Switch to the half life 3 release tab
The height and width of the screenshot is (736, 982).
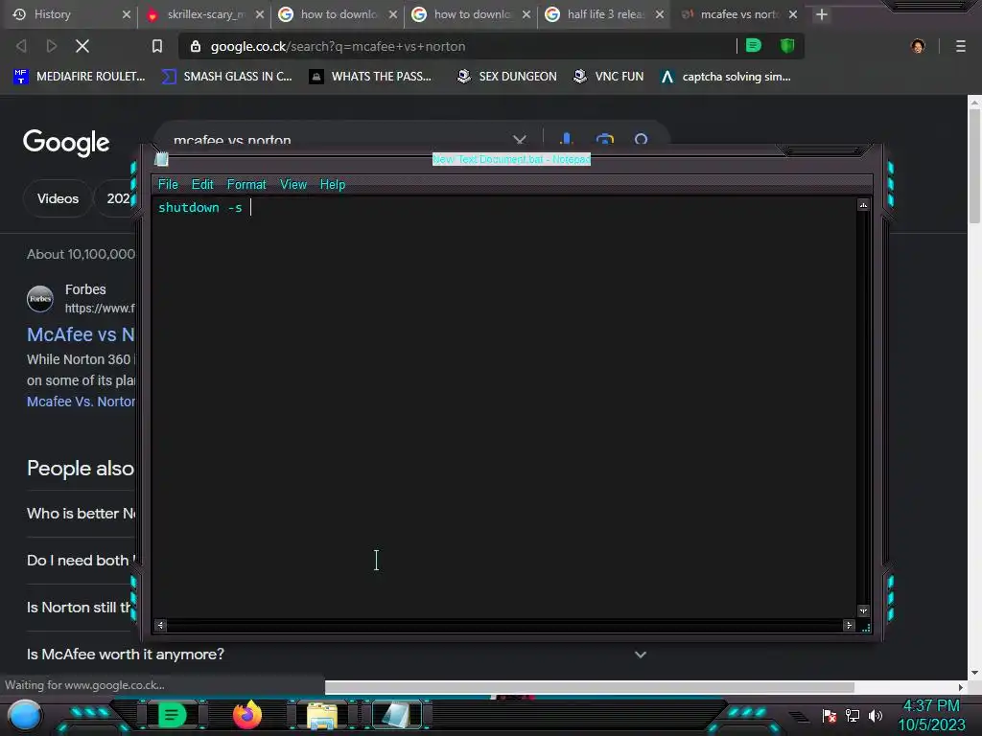point(605,14)
